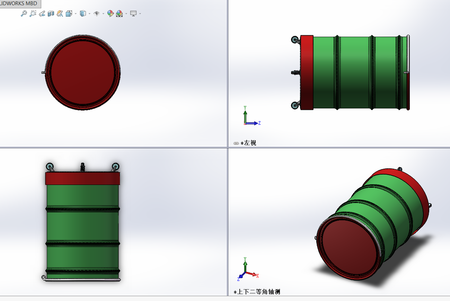Viewport: 450px width, 301px height.
Task: Open the Section View tool
Action: [51, 14]
